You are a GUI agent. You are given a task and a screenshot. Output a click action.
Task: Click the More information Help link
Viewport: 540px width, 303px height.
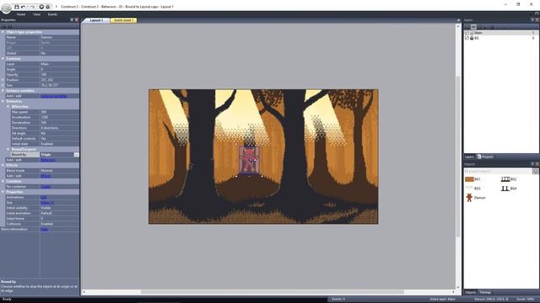44,229
